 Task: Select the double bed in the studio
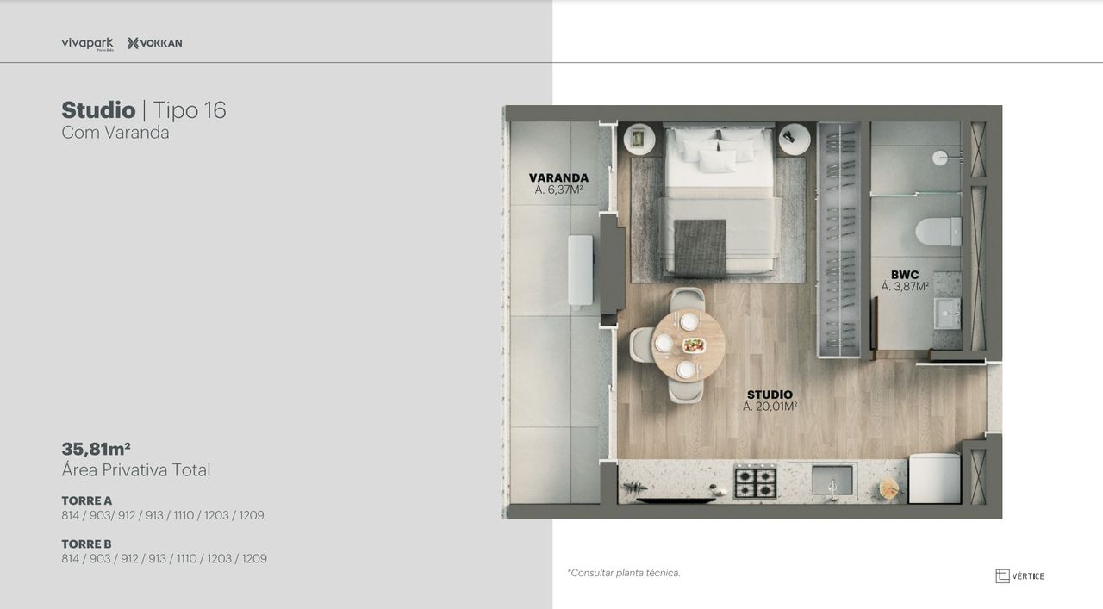click(719, 200)
